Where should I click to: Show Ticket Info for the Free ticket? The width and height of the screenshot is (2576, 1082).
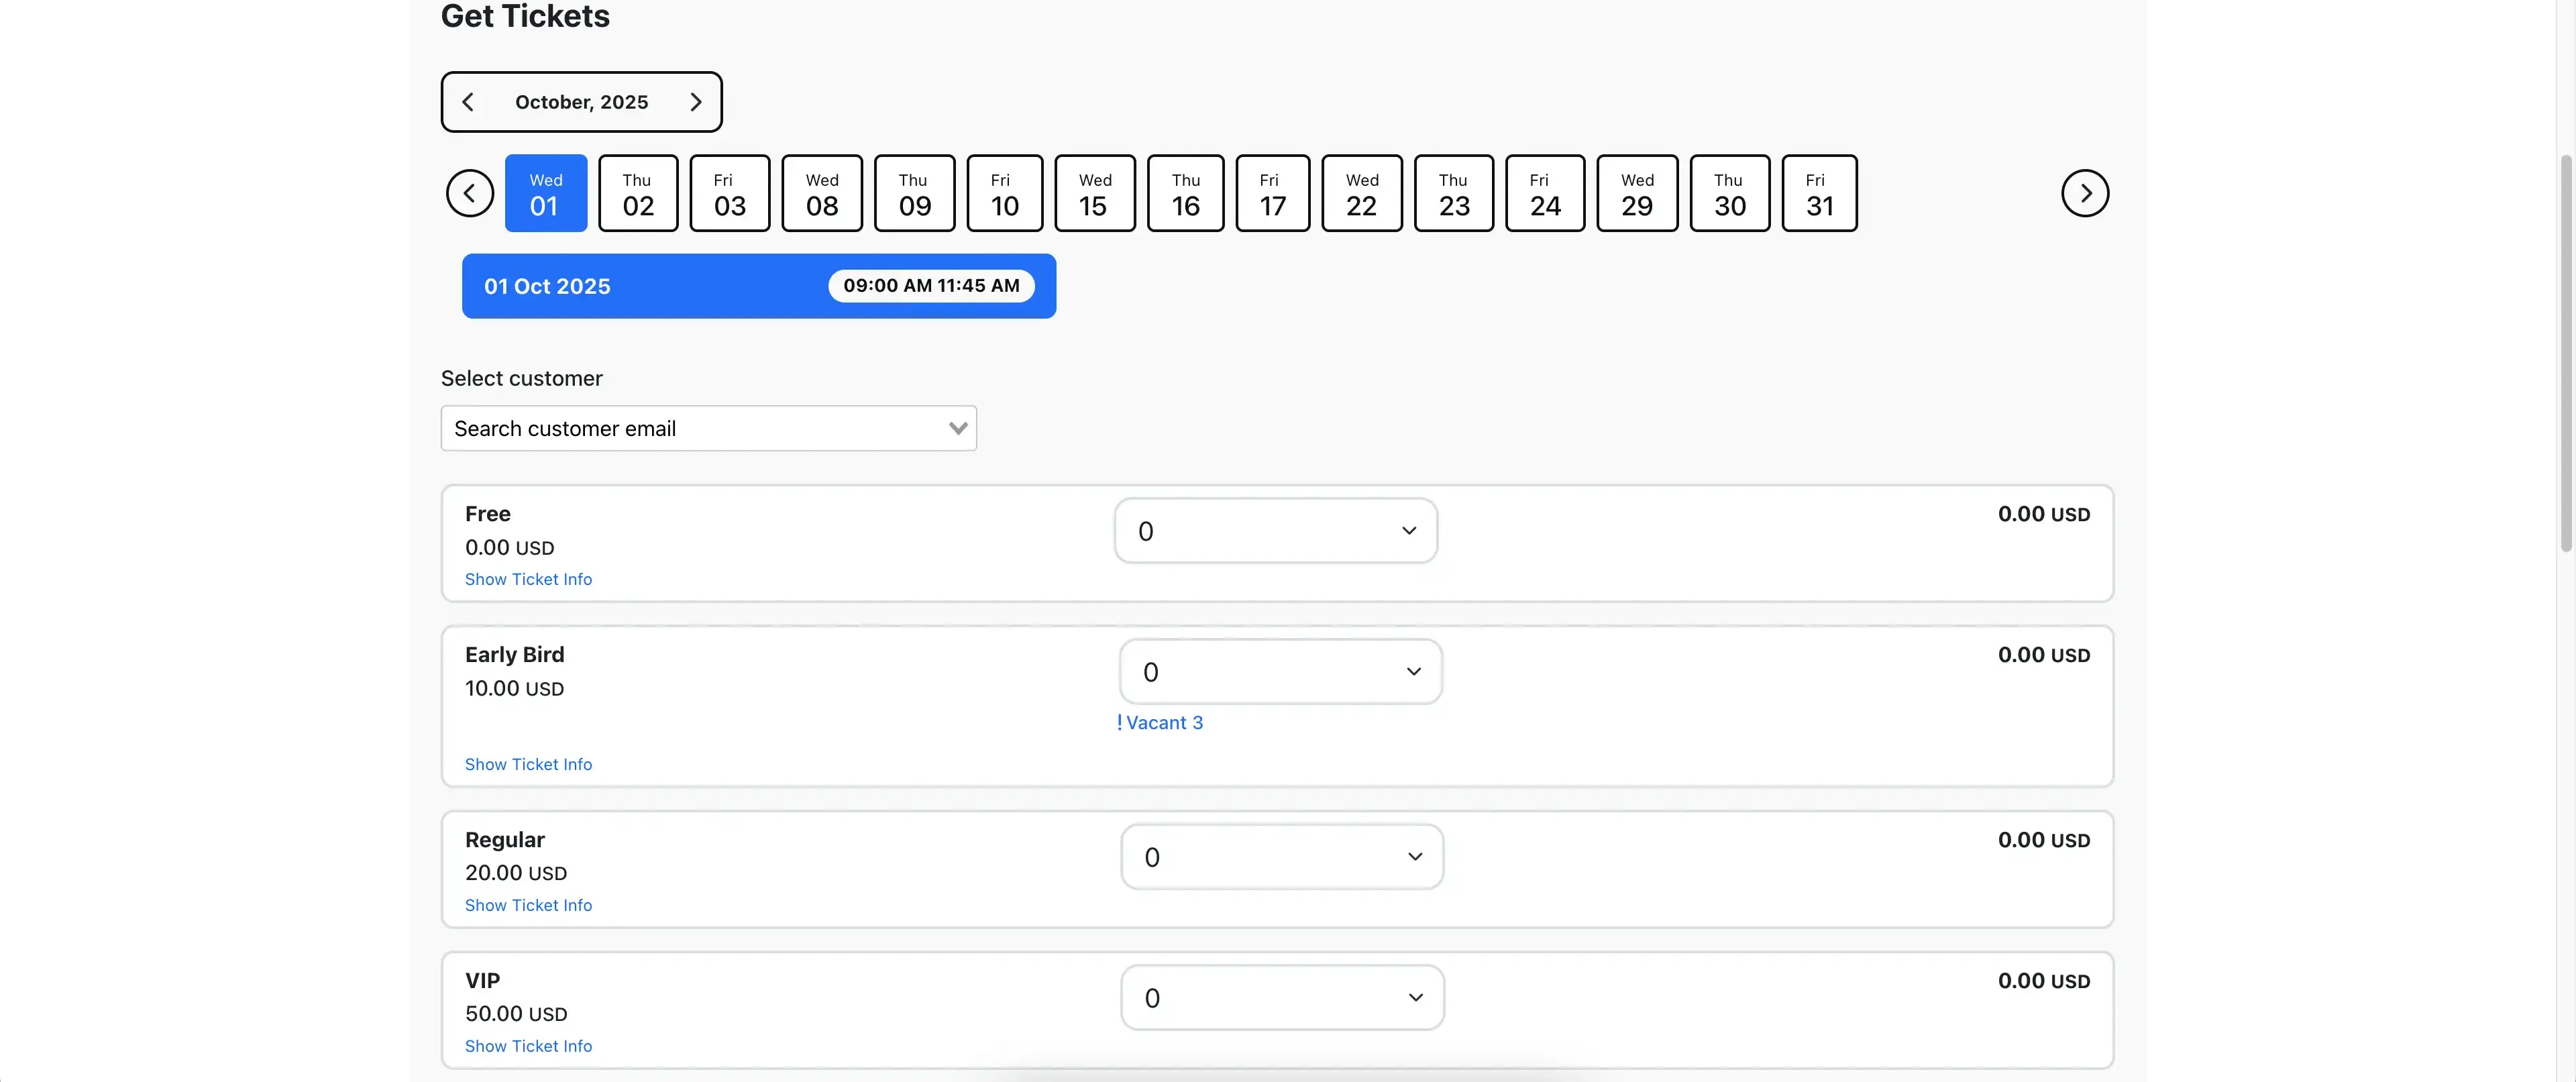pos(529,578)
